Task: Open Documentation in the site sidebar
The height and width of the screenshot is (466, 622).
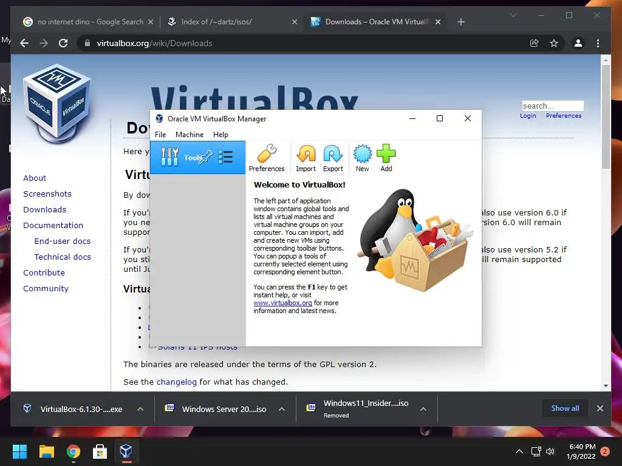Action: click(x=53, y=226)
